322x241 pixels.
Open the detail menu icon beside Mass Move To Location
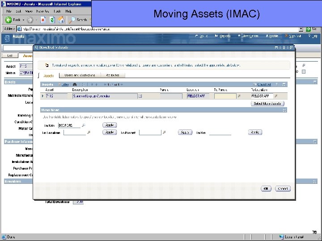[x=89, y=133]
